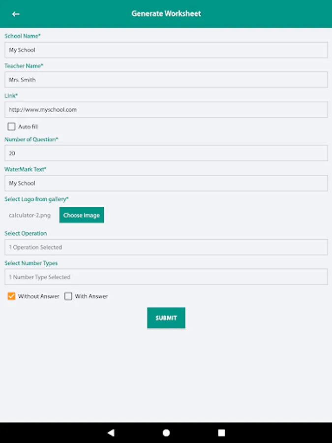Click the Teacher Name field showing Mrs. Smith
This screenshot has height=443, width=332.
pos(166,79)
